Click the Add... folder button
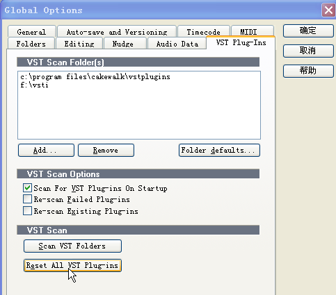336x295 pixels. [46, 151]
